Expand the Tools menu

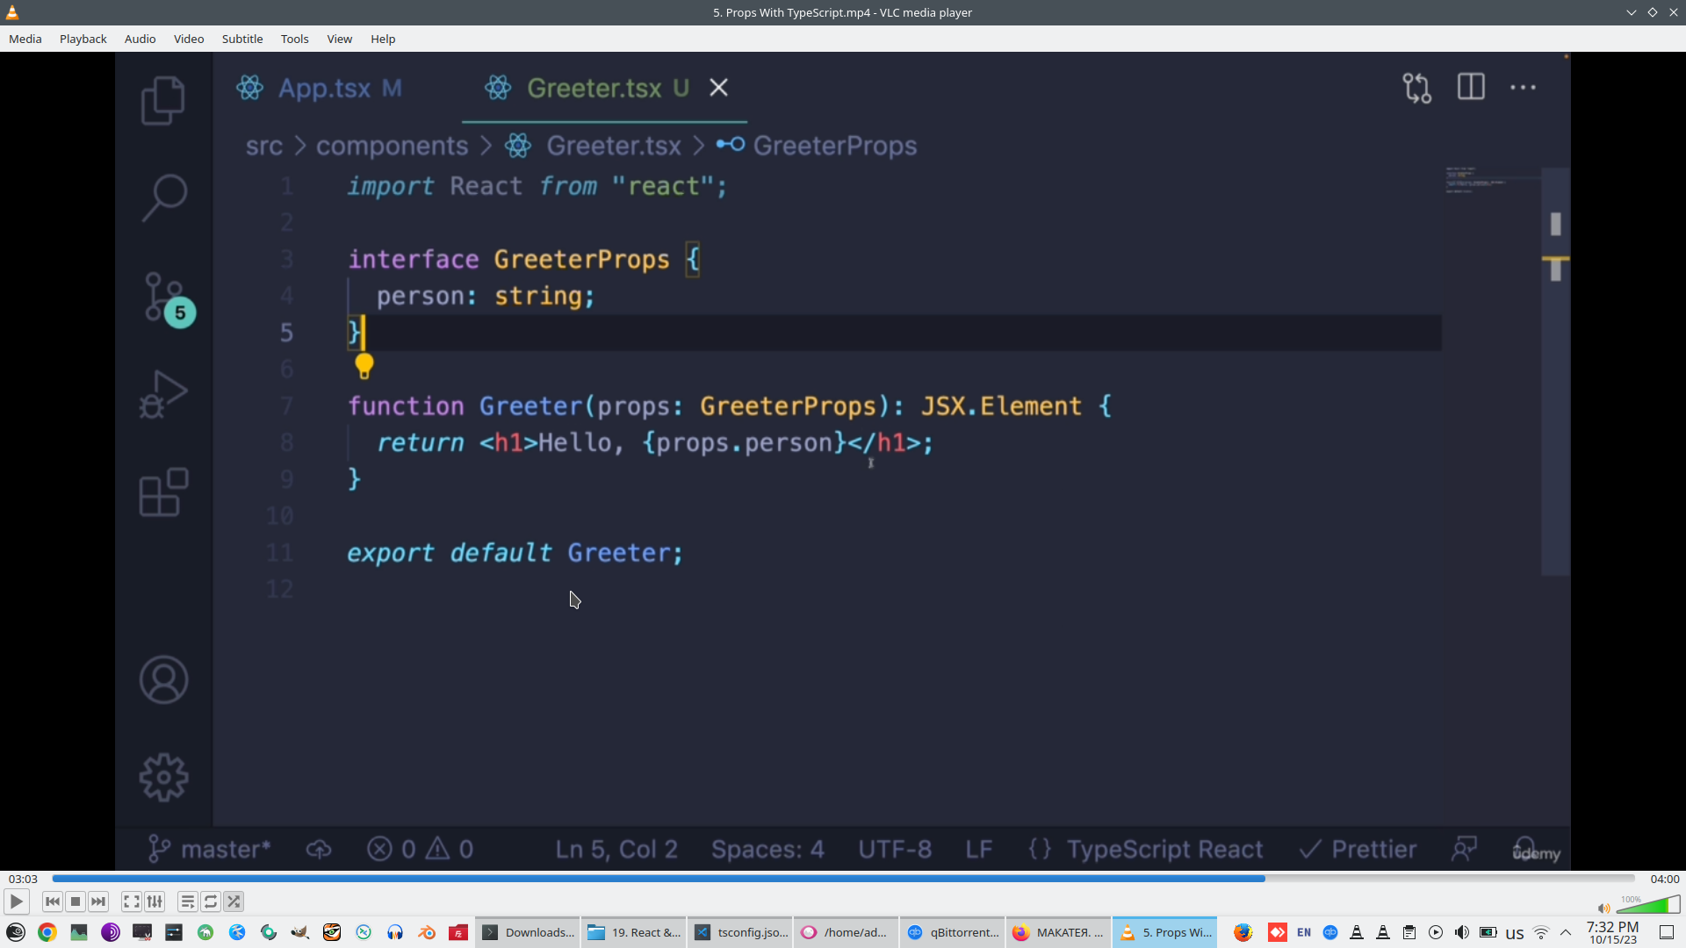coord(294,39)
